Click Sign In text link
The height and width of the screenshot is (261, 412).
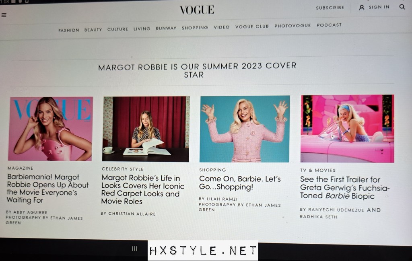[379, 7]
